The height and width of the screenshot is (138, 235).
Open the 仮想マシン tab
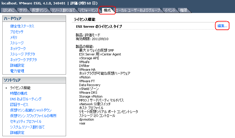[39, 10]
